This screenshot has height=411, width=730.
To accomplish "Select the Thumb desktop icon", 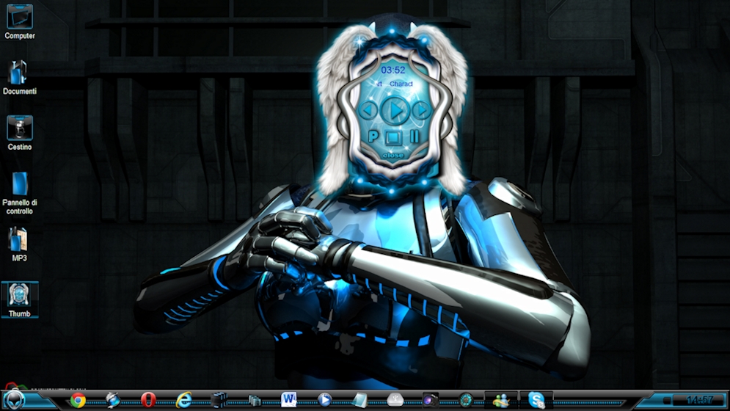I will (x=20, y=300).
